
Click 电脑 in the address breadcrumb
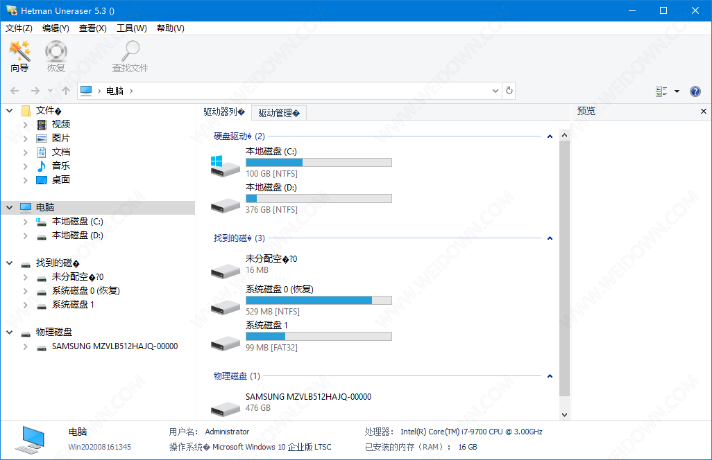click(x=115, y=91)
